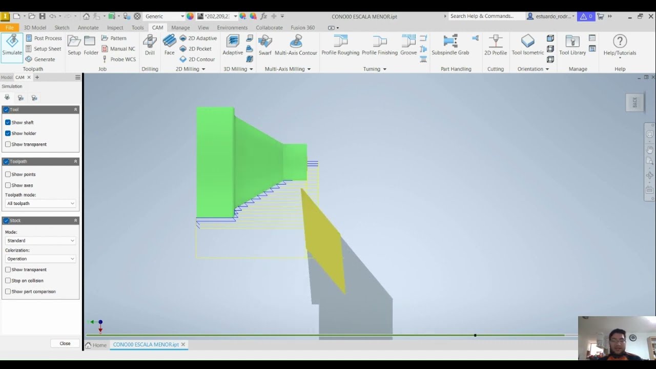This screenshot has width=656, height=369.
Task: Start a Profile Finishing turning operation
Action: 380,46
